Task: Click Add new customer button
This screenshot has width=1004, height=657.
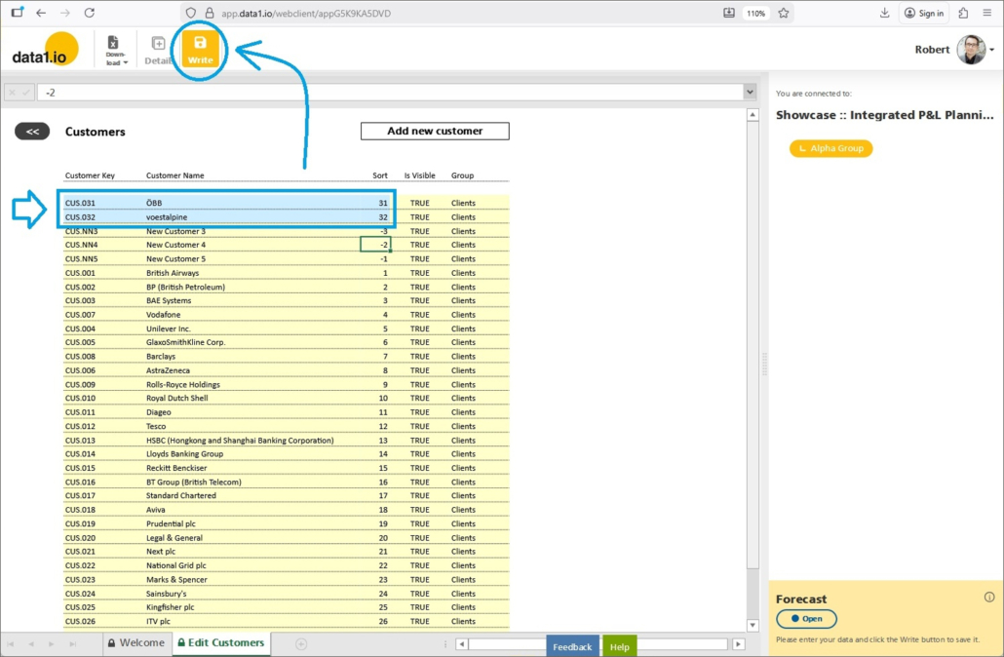Action: coord(435,132)
